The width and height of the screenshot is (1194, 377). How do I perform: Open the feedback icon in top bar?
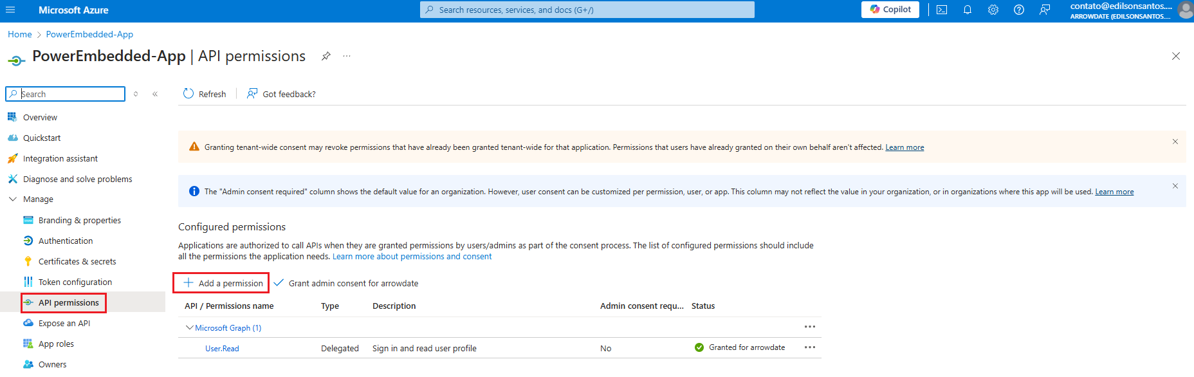click(1045, 10)
